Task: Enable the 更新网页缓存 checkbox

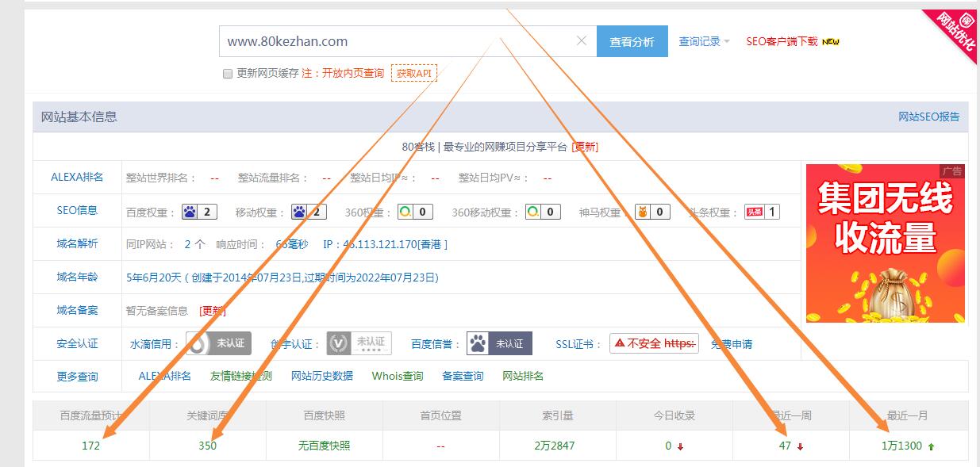Action: coord(226,73)
